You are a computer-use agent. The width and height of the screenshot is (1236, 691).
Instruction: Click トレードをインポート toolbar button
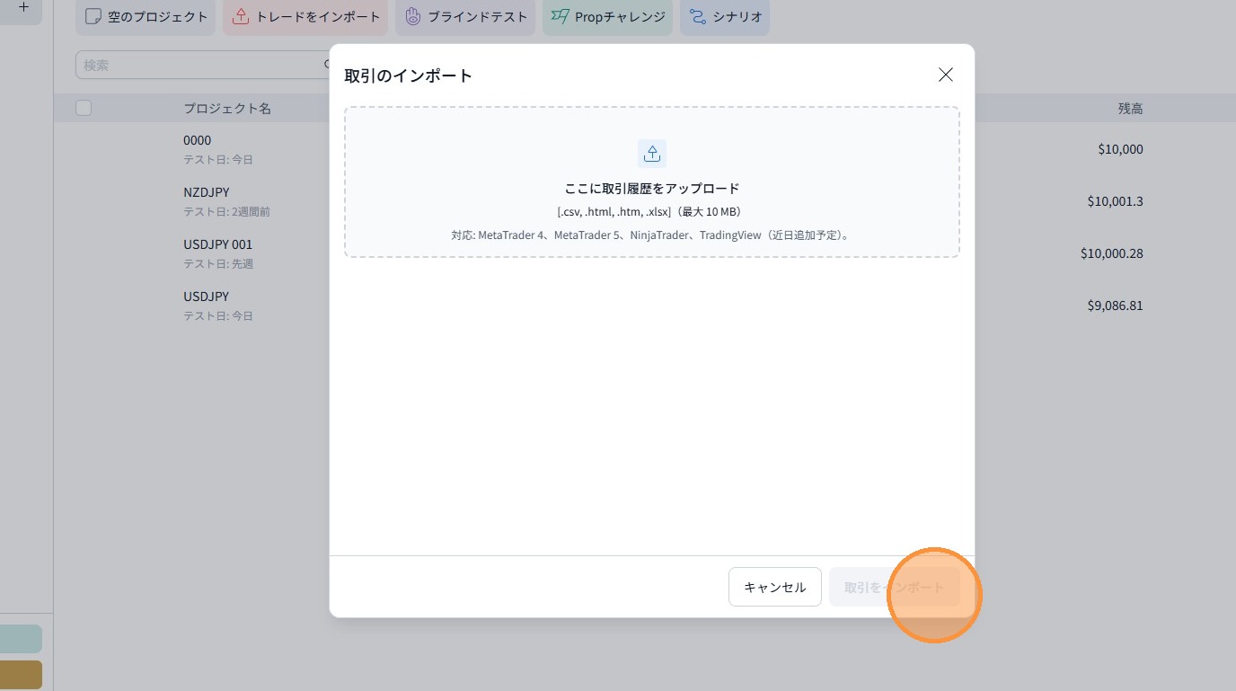[x=305, y=17]
